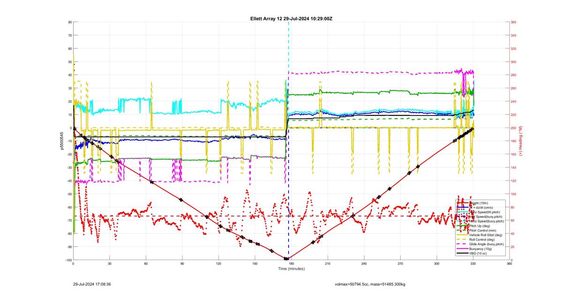Viewport: 563px width, 292px height.
Task: Click the vertical dashed line at the dive apogee
Action: 288,141
